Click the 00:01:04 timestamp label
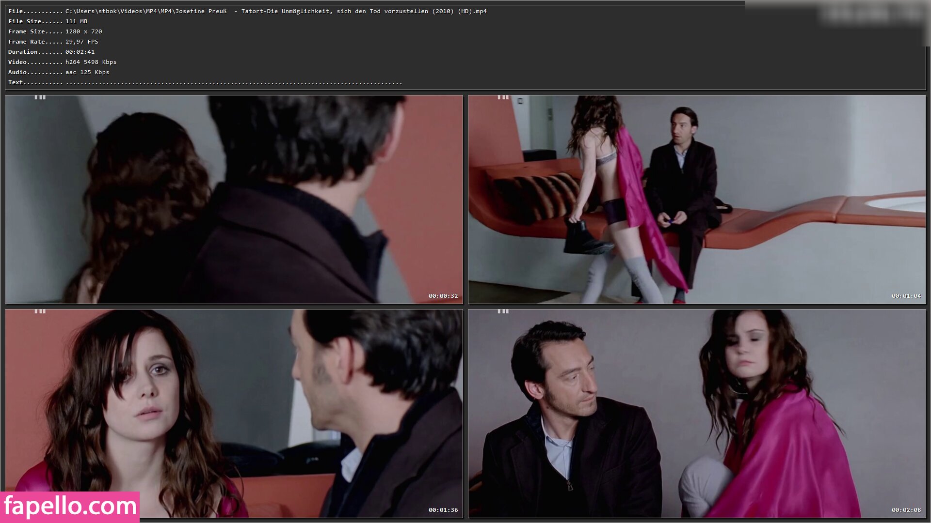 click(906, 296)
